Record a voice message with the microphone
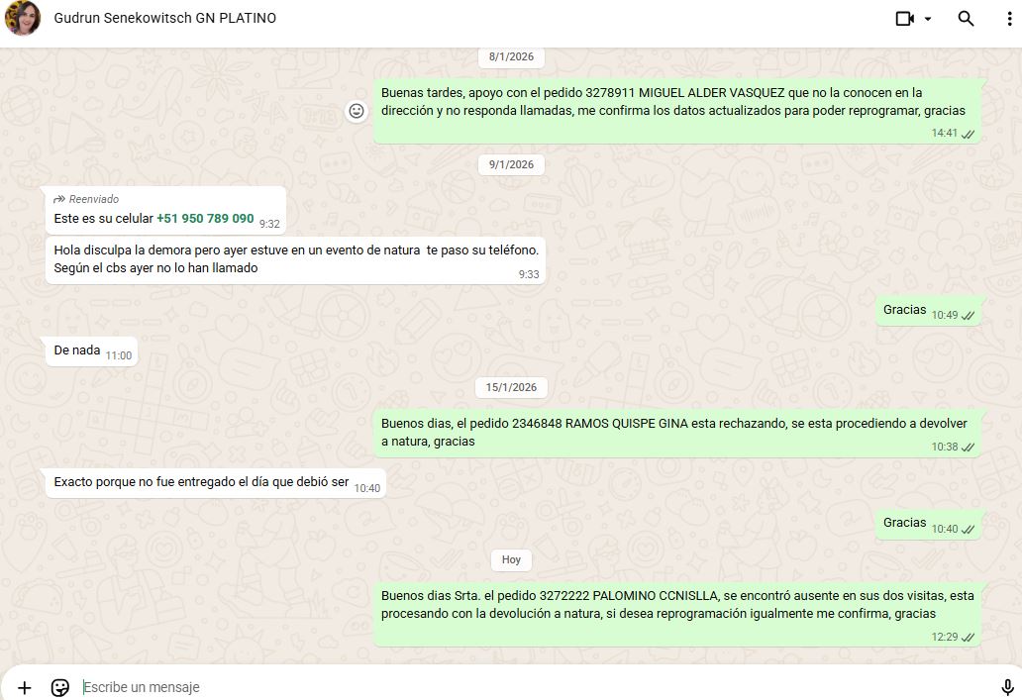The width and height of the screenshot is (1022, 700). (1007, 687)
